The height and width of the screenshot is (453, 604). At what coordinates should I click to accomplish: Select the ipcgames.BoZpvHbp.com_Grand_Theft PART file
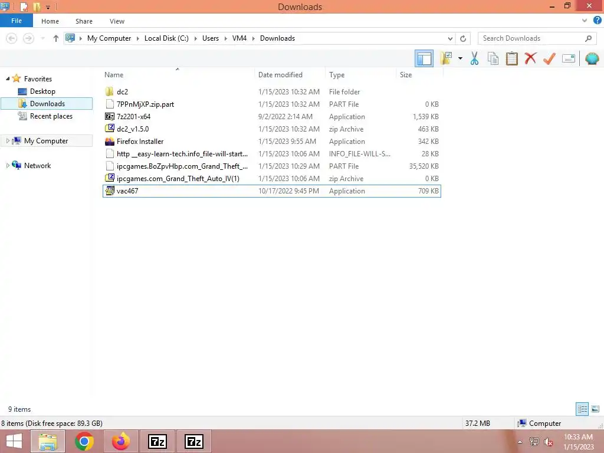[x=271, y=166]
